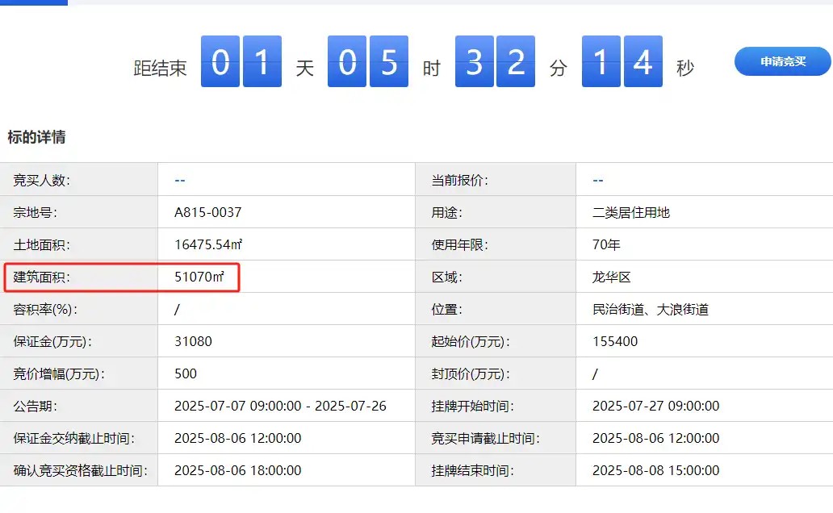Click the 标的详情 section heading
Image resolution: width=833 pixels, height=513 pixels.
click(x=36, y=137)
